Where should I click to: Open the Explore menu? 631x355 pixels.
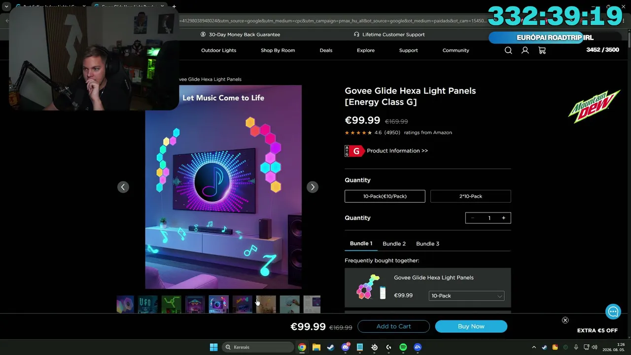pyautogui.click(x=366, y=50)
